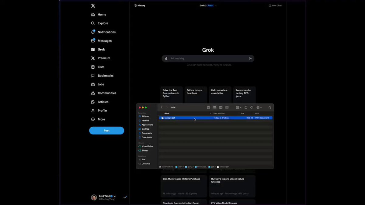Open Box location in Finder sidebar
The height and width of the screenshot is (205, 365).
[x=142, y=159]
